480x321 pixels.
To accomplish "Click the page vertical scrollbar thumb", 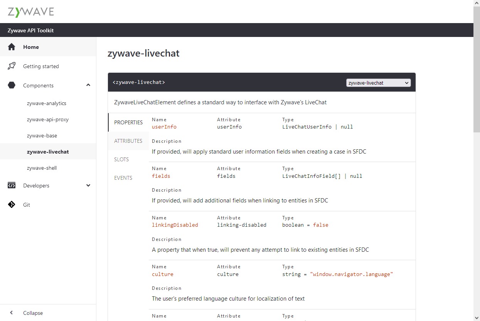I will pos(477,69).
